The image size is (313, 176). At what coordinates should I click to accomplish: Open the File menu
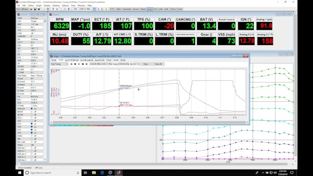pyautogui.click(x=18, y=5)
